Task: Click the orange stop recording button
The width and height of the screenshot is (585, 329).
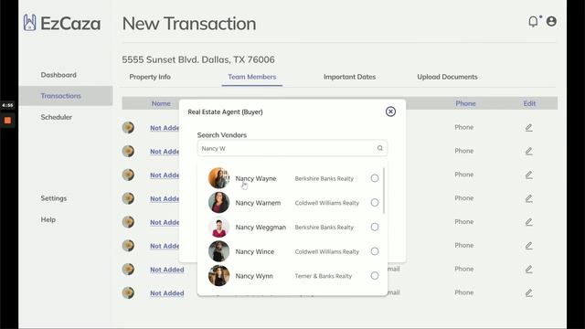Action: coord(7,121)
